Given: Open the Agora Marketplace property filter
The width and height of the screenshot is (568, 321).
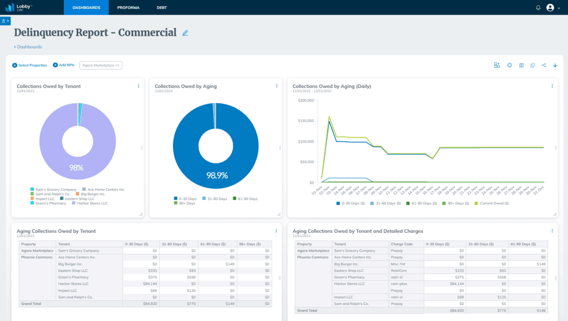Looking at the screenshot, I should coord(101,65).
